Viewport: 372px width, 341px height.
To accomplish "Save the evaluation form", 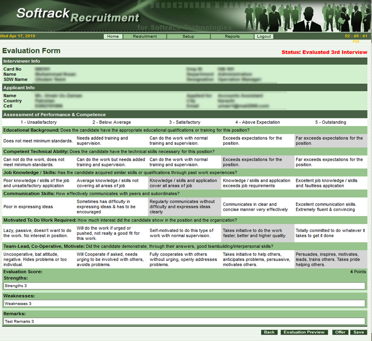I will [358, 332].
